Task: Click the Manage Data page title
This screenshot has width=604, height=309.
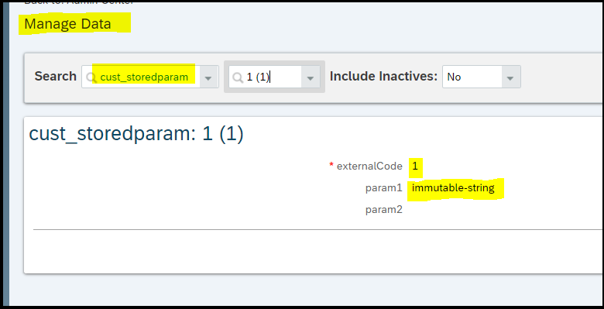Action: tap(67, 24)
